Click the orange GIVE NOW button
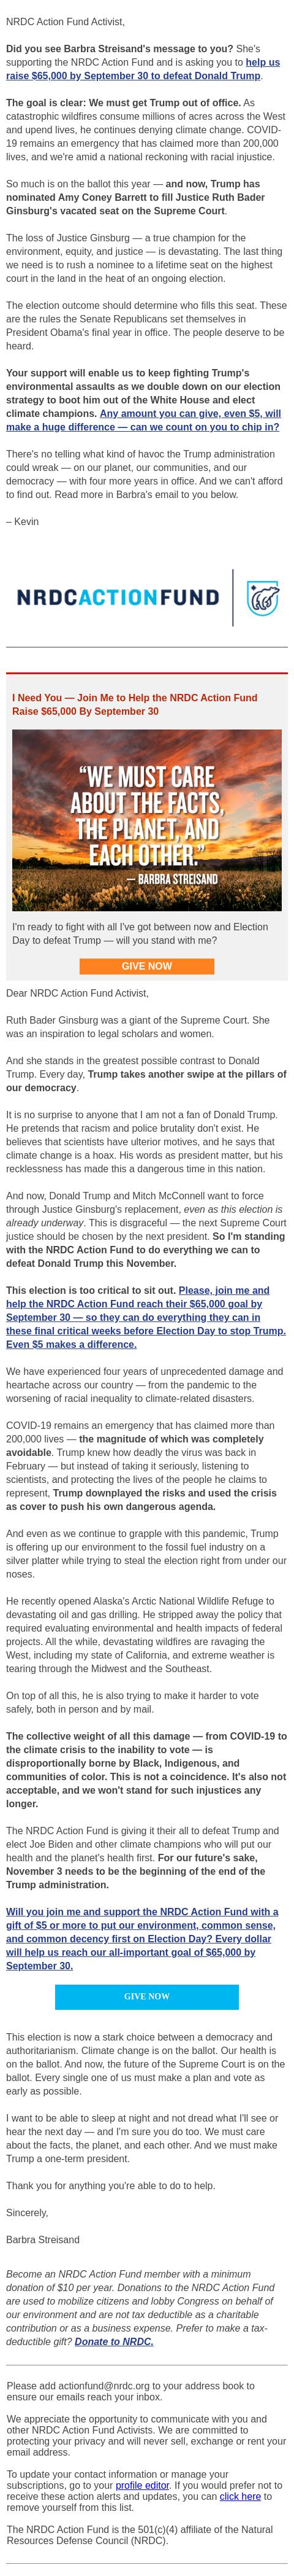Image resolution: width=294 pixels, height=2576 pixels. pos(146,966)
